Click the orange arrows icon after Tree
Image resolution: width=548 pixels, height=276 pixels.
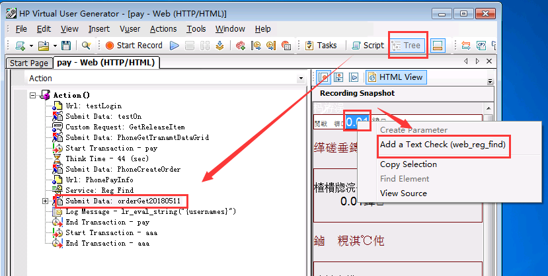pos(466,46)
